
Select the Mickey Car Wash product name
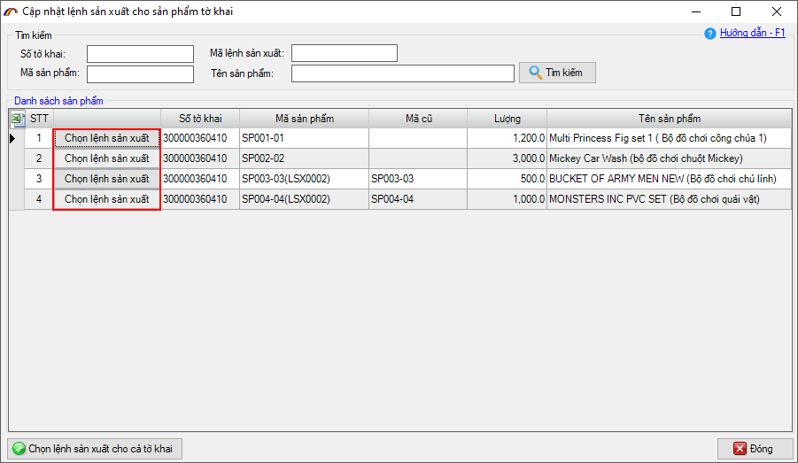pyautogui.click(x=670, y=158)
